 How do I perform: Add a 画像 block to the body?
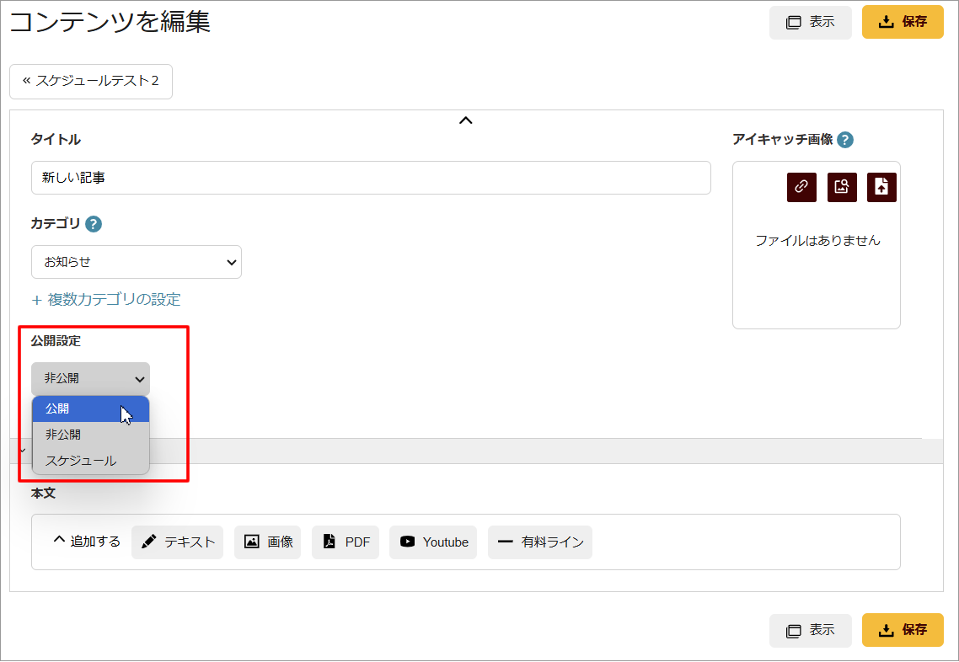(x=268, y=542)
